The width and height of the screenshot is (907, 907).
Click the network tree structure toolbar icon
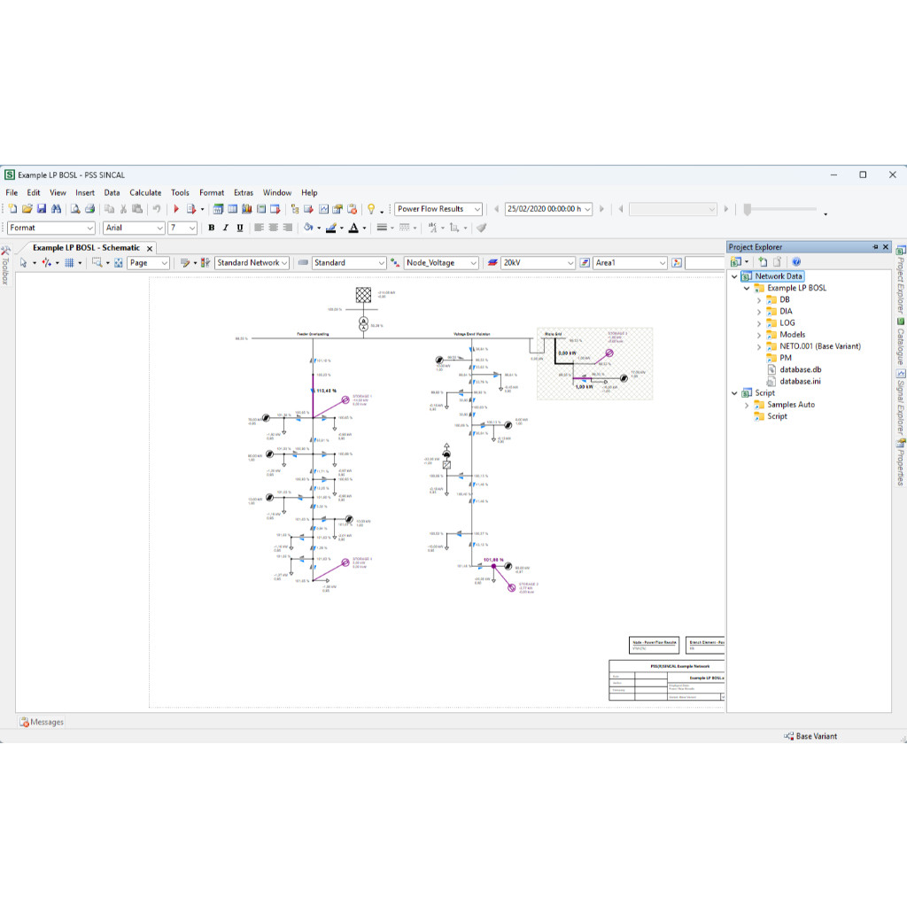click(x=295, y=209)
